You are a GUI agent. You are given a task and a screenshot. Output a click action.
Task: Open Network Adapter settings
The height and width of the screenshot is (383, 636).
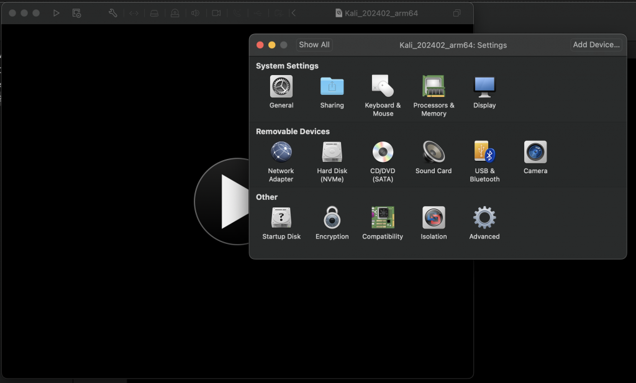pyautogui.click(x=281, y=161)
